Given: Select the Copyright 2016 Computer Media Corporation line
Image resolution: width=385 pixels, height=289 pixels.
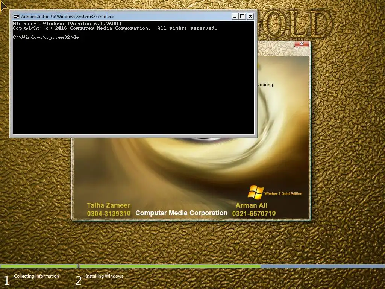Looking at the screenshot, I should 115,28.
